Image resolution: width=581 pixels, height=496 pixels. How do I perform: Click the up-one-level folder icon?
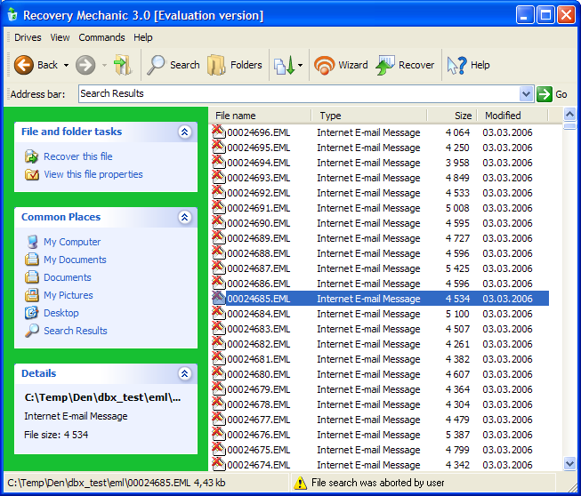[123, 65]
